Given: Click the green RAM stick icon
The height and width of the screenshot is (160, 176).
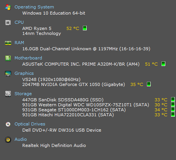Looking at the screenshot, I should [x=8, y=43].
